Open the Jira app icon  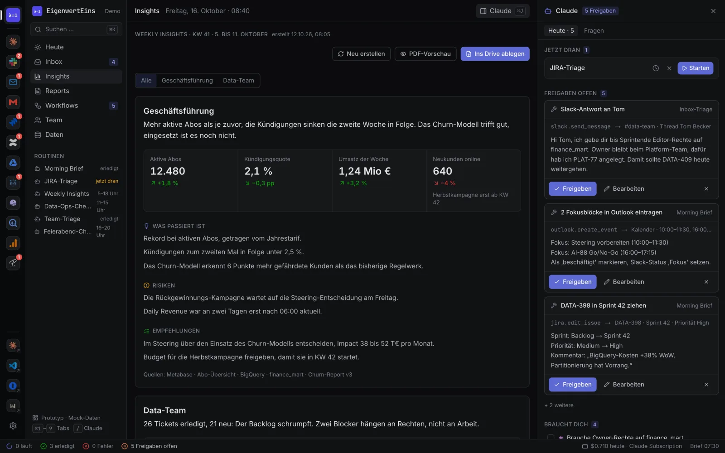(x=13, y=122)
